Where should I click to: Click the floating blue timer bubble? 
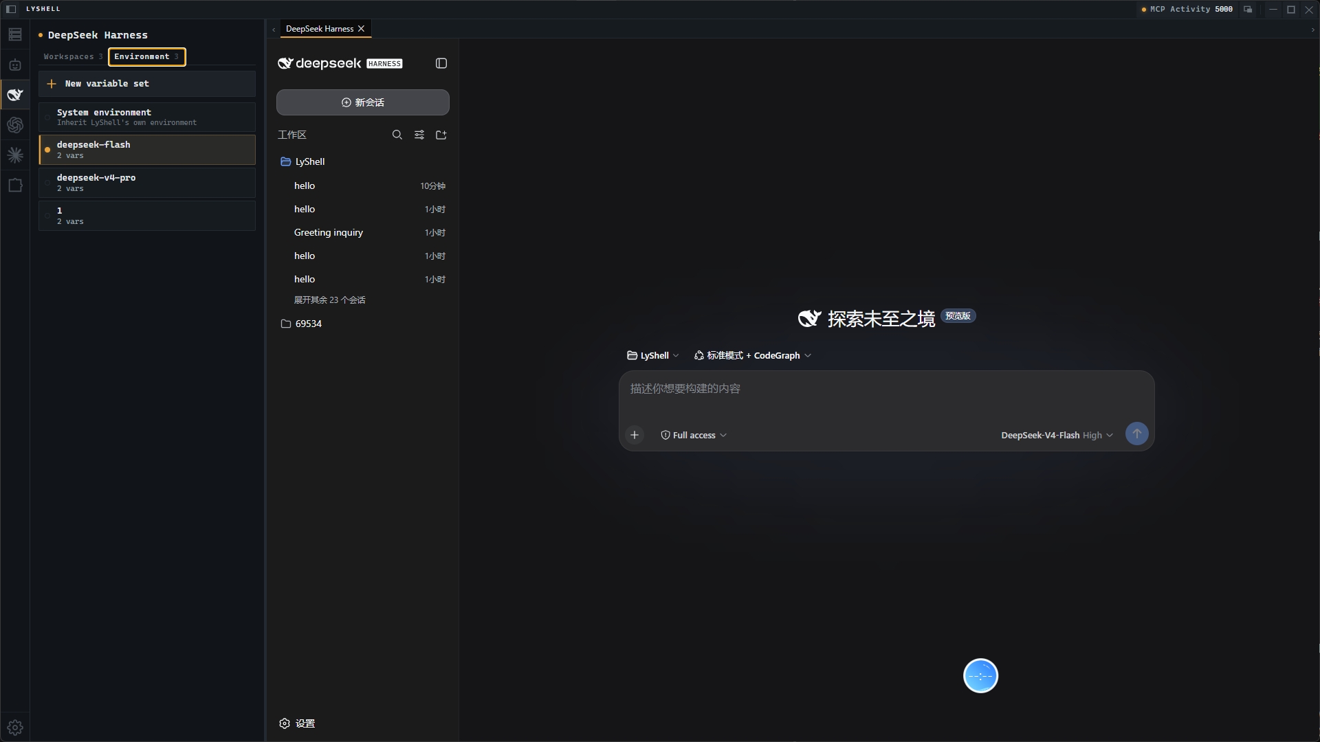pyautogui.click(x=980, y=676)
